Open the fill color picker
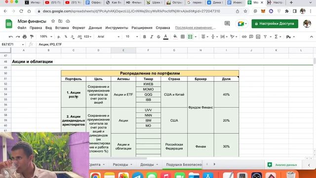 [x=175, y=37]
